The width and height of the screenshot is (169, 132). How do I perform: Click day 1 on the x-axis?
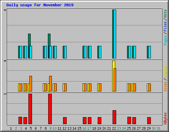click(x=11, y=128)
